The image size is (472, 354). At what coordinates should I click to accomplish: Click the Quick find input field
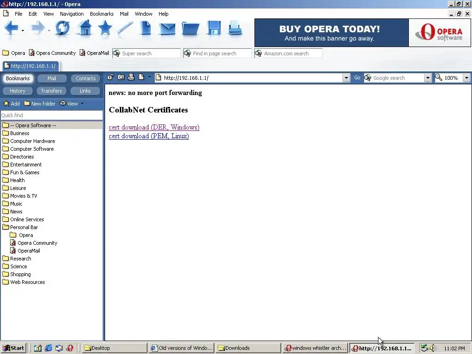click(52, 115)
